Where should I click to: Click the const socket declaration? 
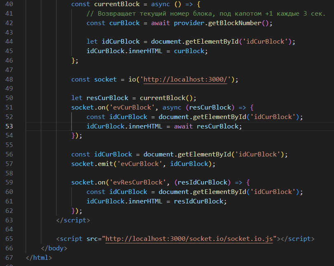pyautogui.click(x=94, y=79)
